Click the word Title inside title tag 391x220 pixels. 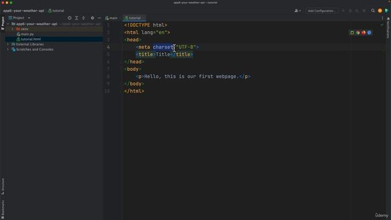pos(163,54)
